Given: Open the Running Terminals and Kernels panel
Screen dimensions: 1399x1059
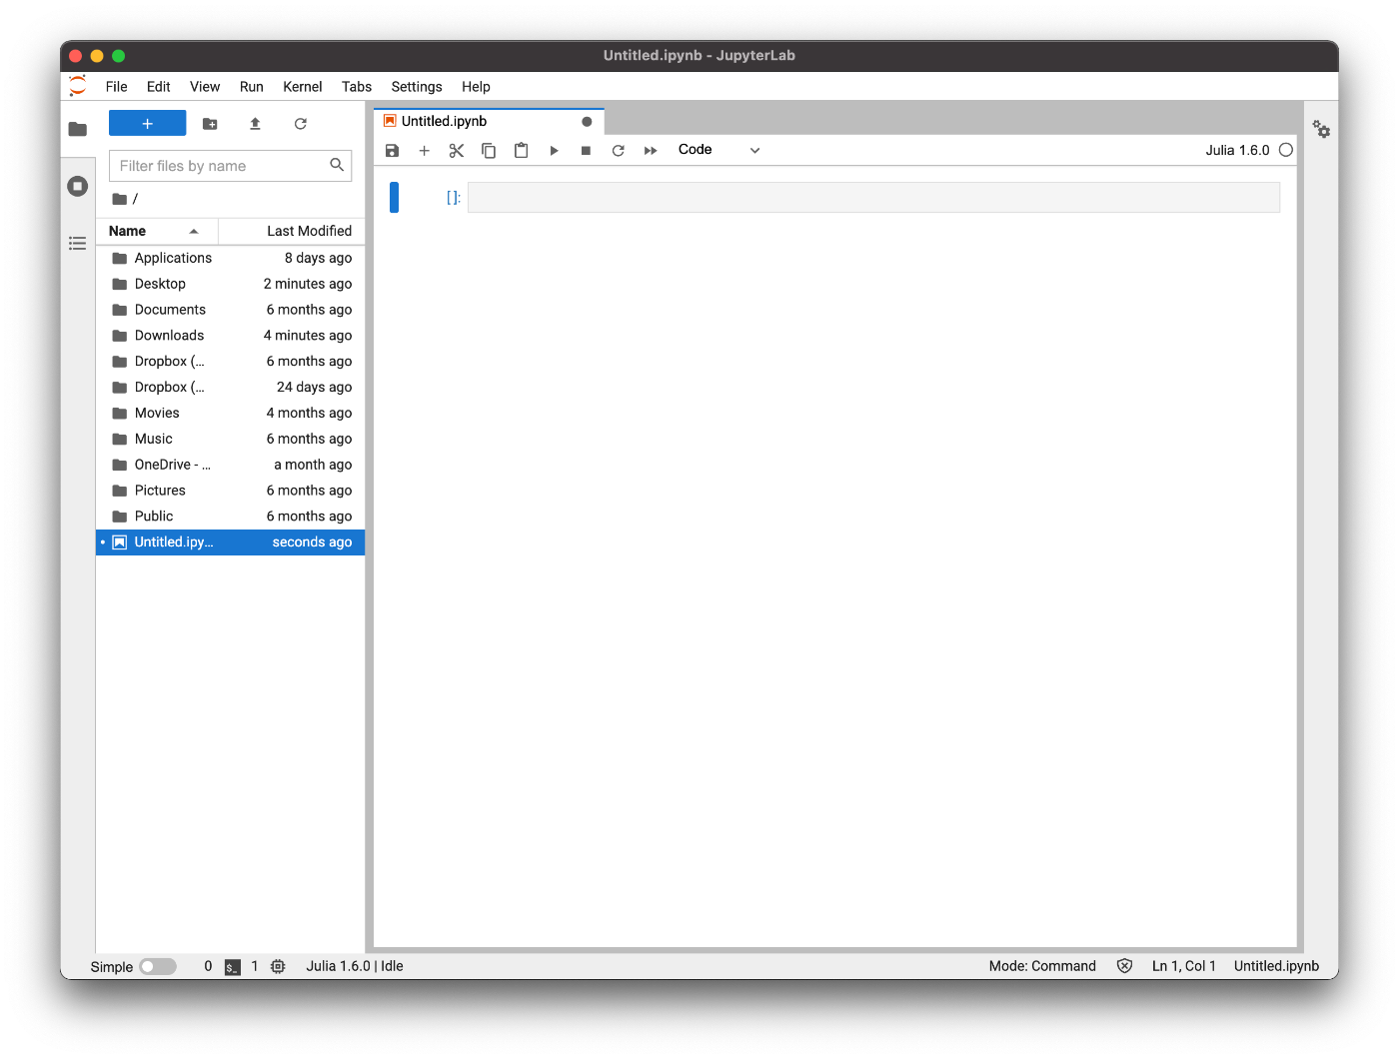Looking at the screenshot, I should (x=78, y=186).
